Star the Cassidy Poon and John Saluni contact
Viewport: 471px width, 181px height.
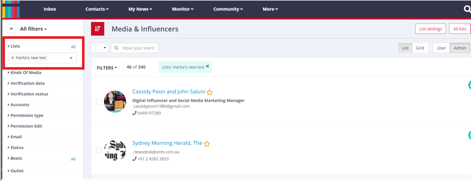(209, 93)
